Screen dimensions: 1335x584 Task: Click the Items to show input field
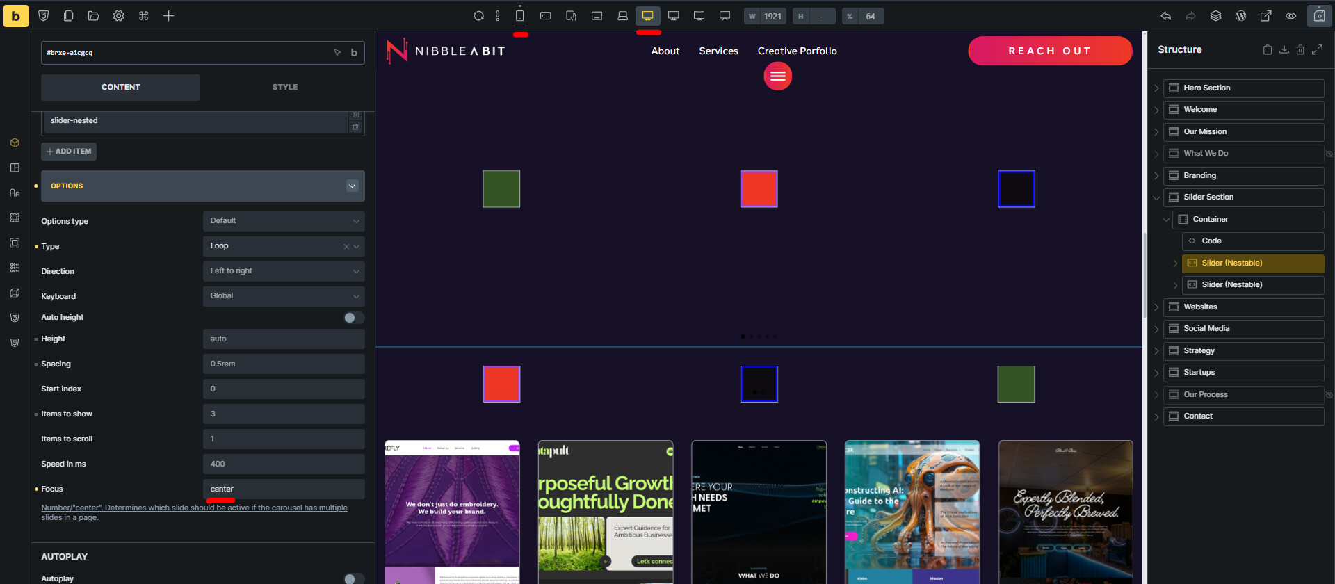pyautogui.click(x=284, y=414)
